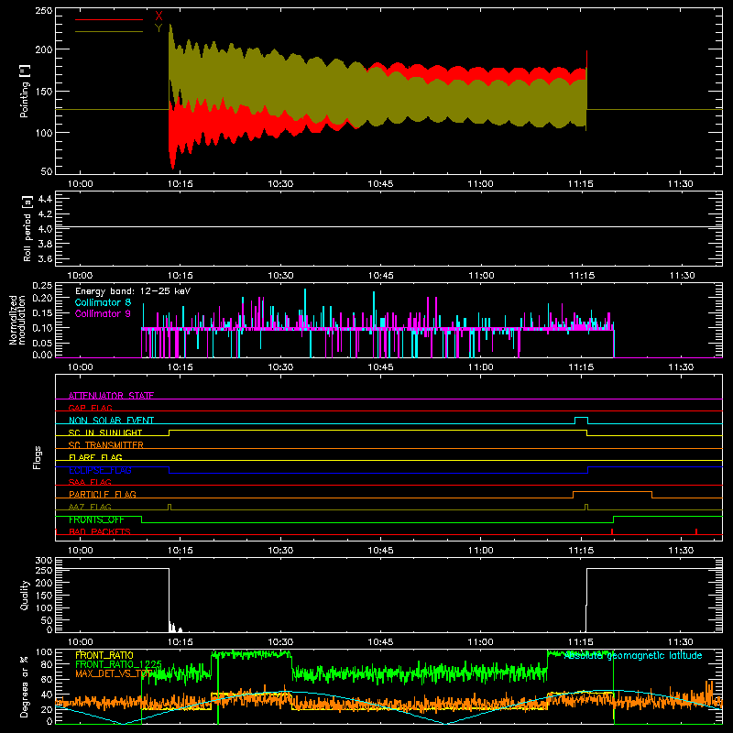Click the ATTENUATOR_STATE flag label

click(x=111, y=396)
